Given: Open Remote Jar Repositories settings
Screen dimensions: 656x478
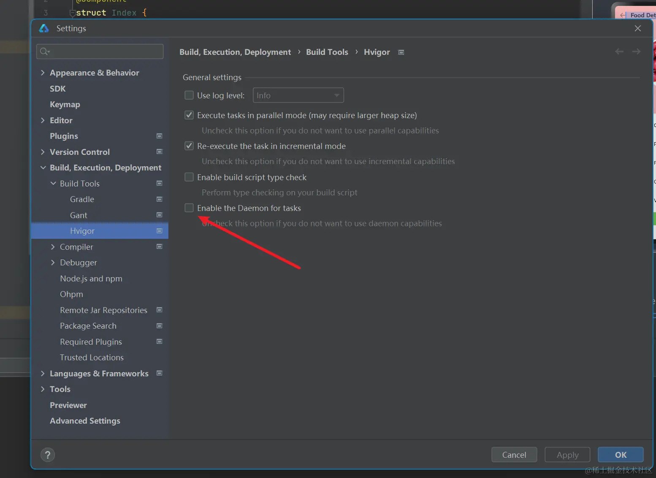Looking at the screenshot, I should coord(103,310).
